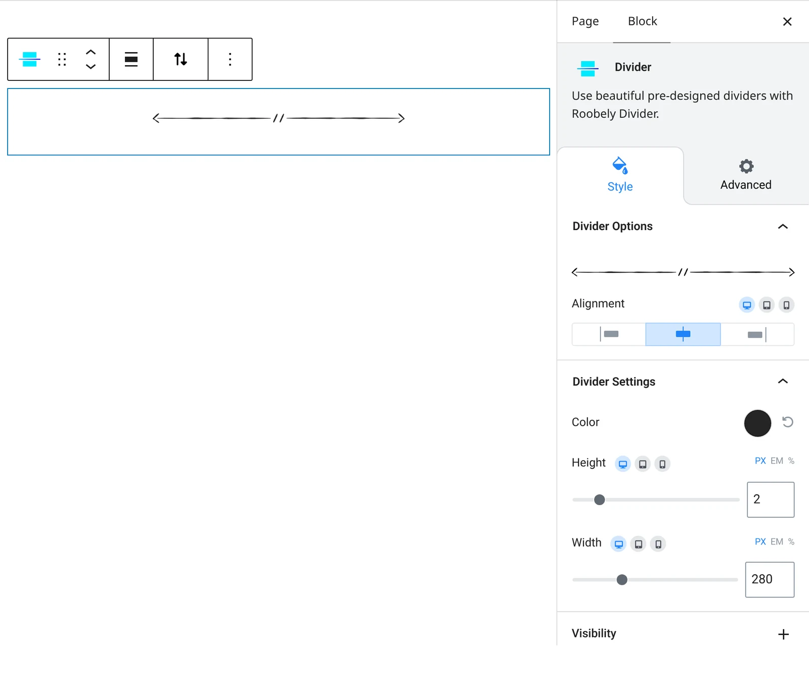The width and height of the screenshot is (809, 675).
Task: Switch to the Block tab
Action: tap(642, 21)
